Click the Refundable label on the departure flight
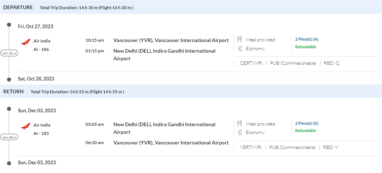Image resolution: width=382 pixels, height=173 pixels. tap(305, 47)
